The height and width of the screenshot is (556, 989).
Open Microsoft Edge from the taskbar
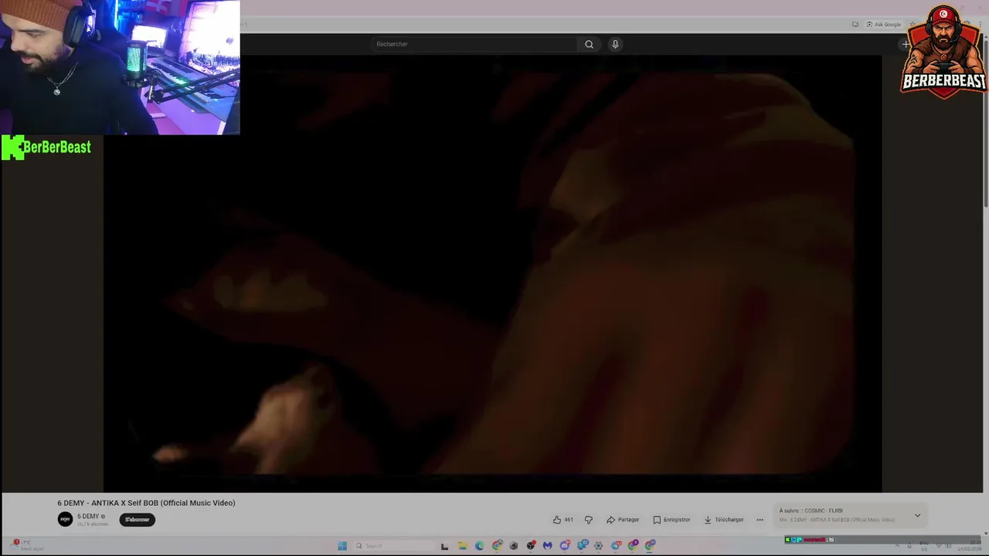click(479, 546)
